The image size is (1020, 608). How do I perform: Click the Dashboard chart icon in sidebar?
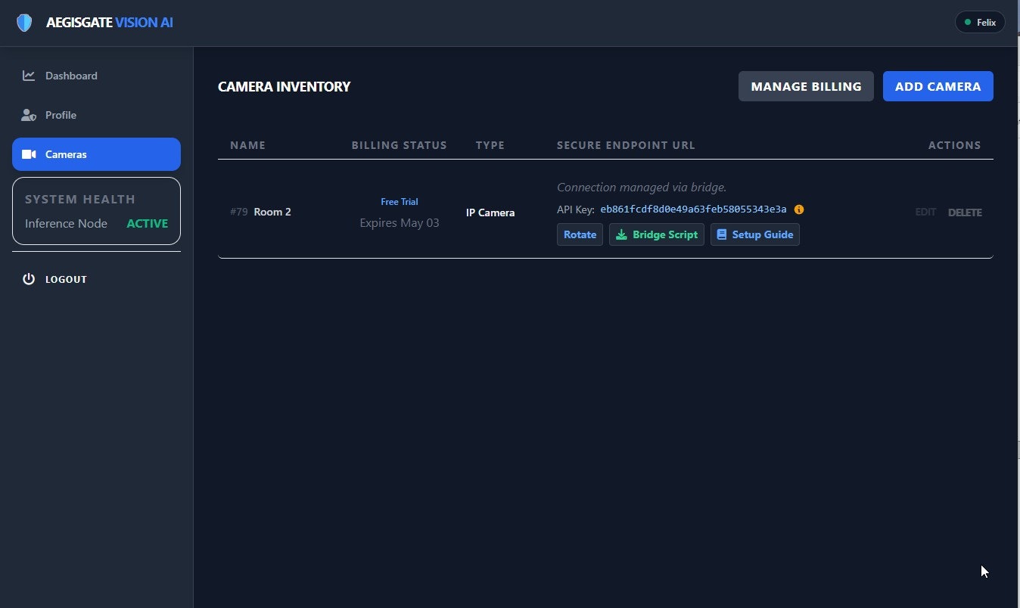29,76
